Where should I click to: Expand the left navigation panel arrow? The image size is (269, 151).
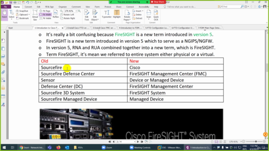pos(4,32)
